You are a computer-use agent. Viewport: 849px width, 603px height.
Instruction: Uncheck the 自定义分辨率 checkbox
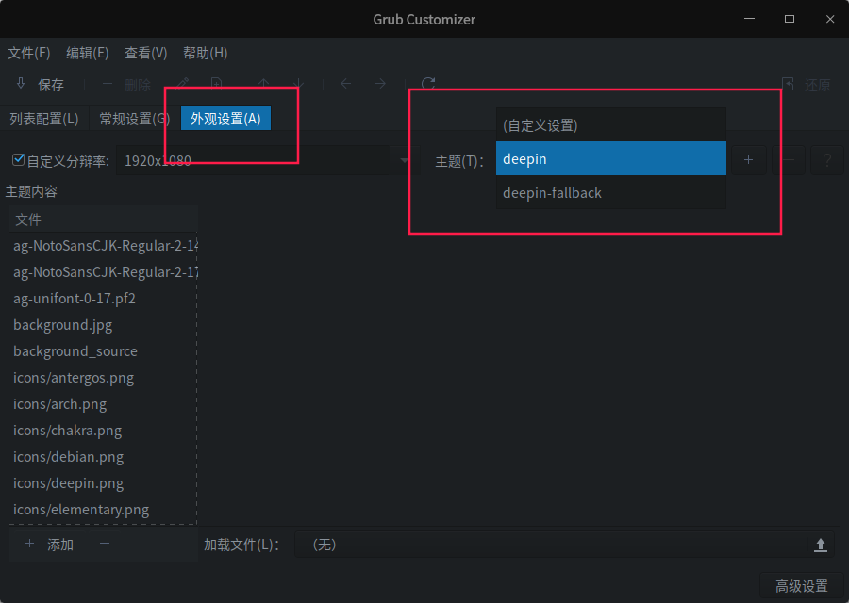click(17, 158)
